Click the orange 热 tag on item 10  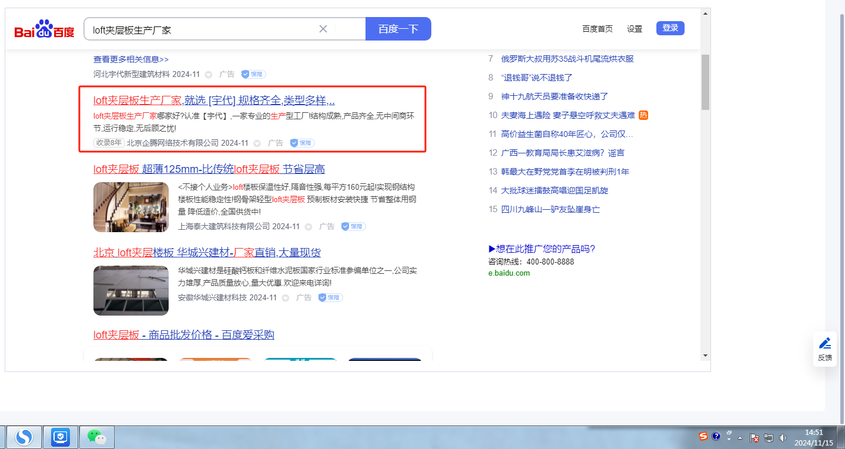point(643,115)
